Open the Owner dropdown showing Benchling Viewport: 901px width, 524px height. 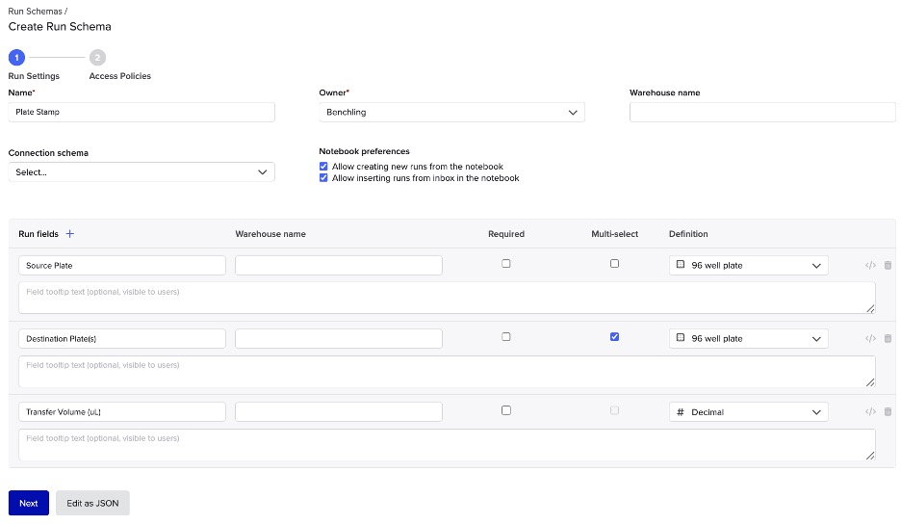451,112
